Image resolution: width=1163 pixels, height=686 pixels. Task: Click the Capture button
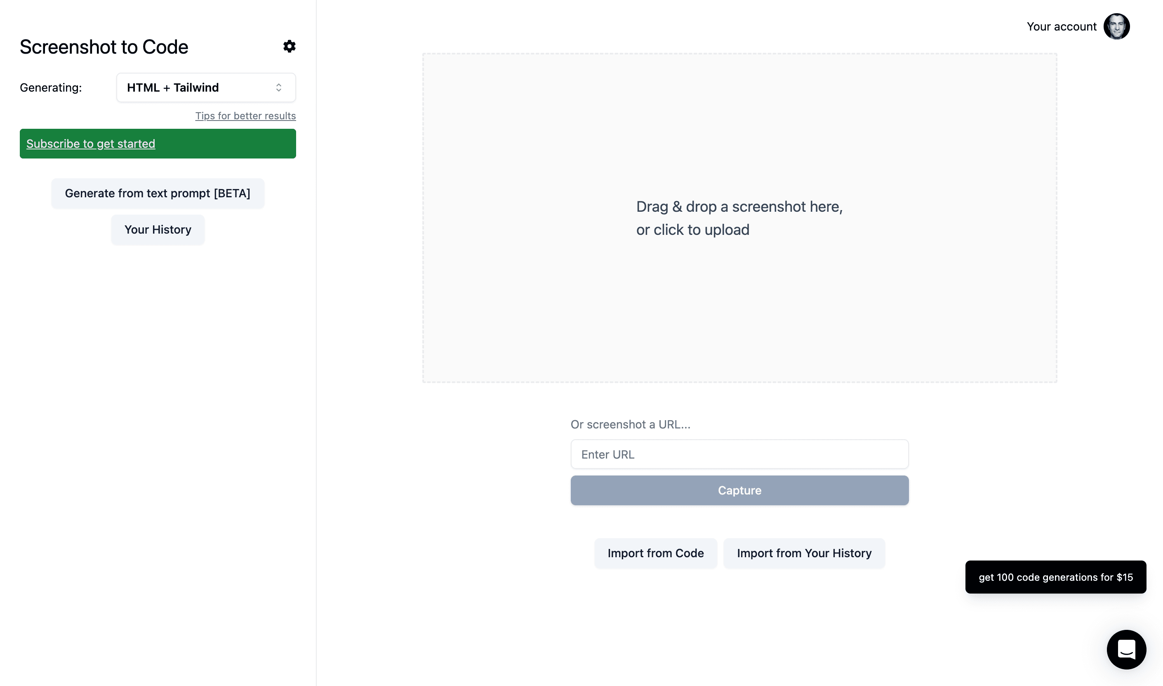pyautogui.click(x=739, y=490)
